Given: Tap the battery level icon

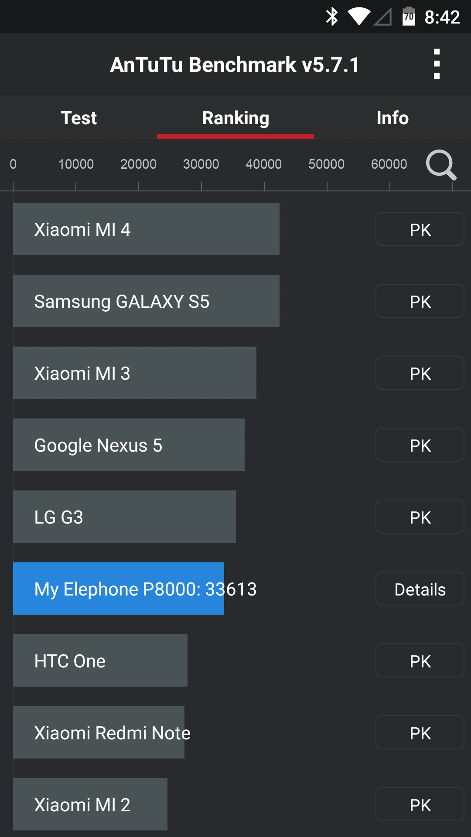Looking at the screenshot, I should click(x=409, y=17).
